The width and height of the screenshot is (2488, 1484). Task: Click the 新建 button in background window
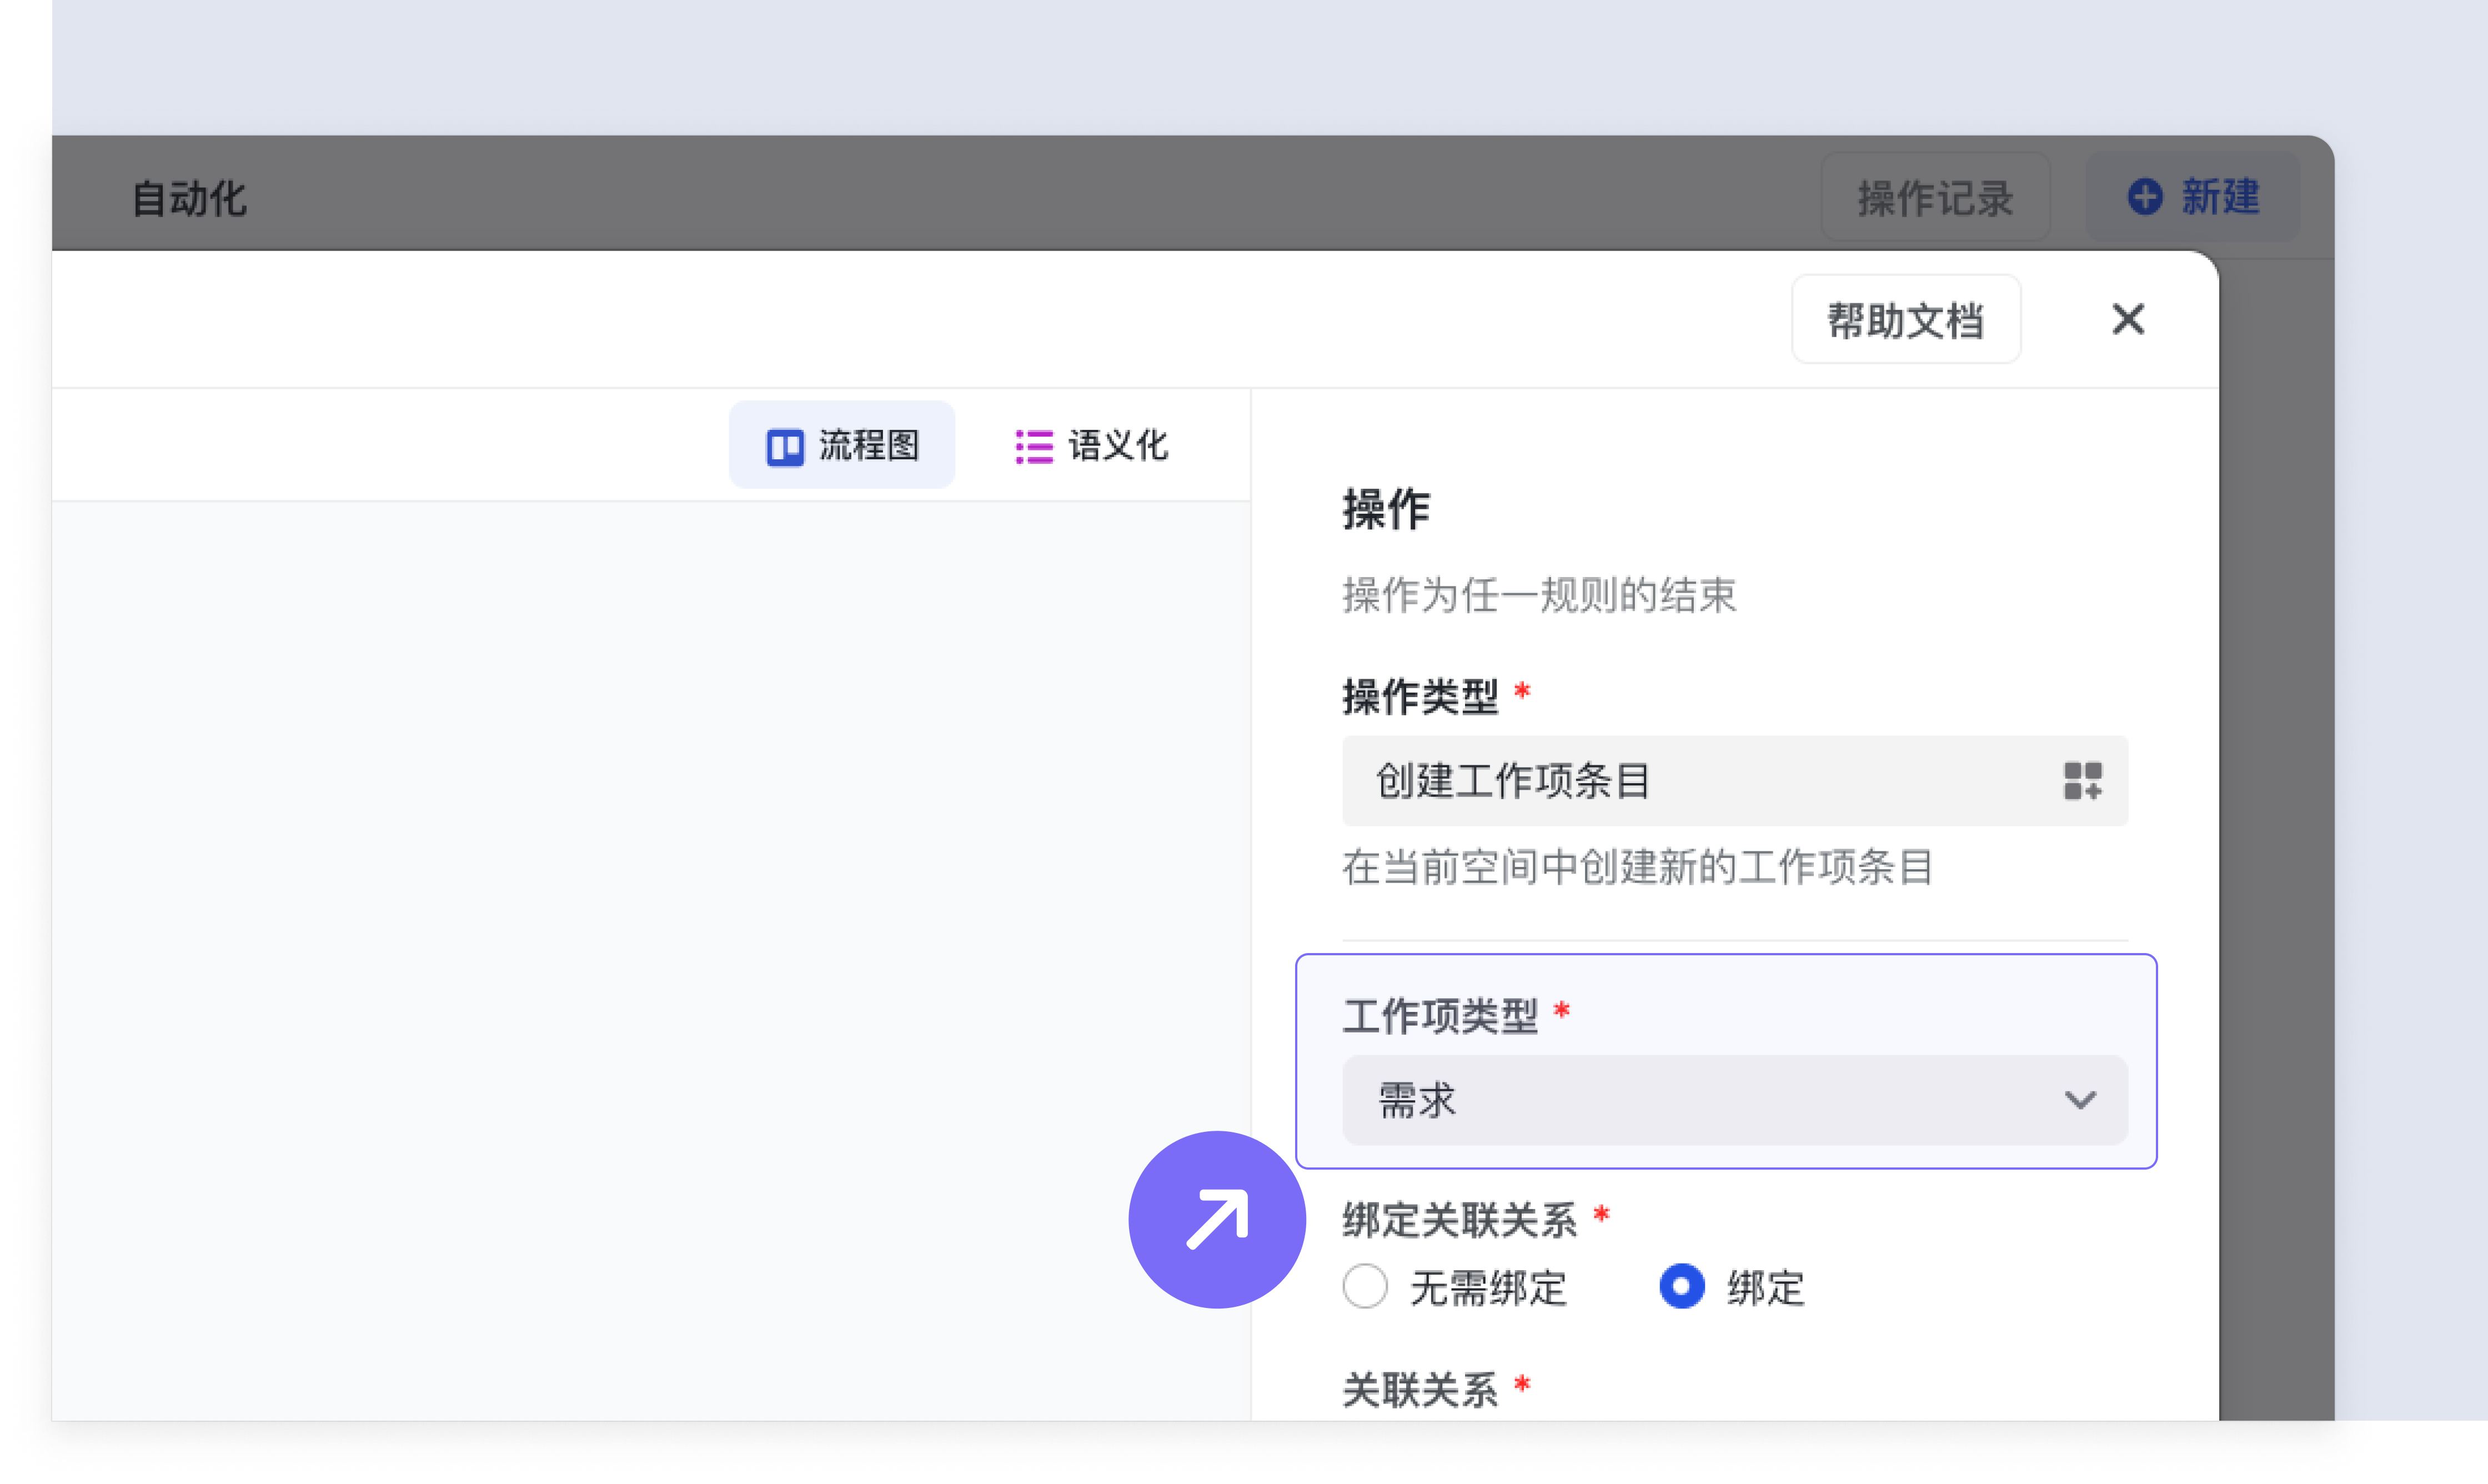tap(2193, 196)
